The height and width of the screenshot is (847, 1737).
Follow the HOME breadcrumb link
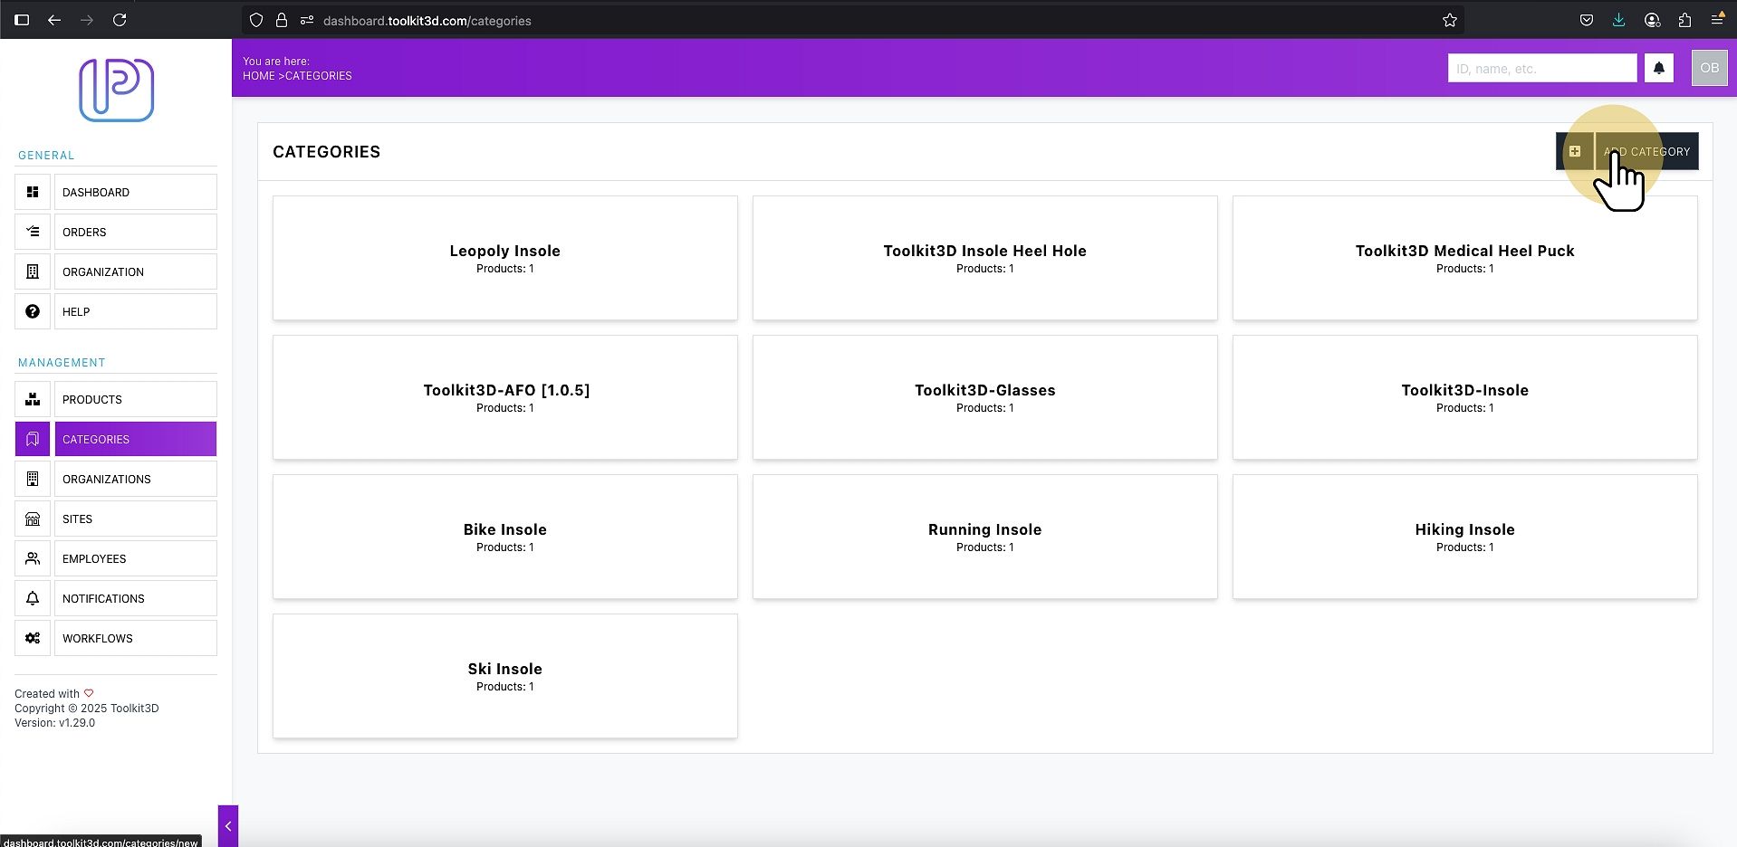coord(258,76)
